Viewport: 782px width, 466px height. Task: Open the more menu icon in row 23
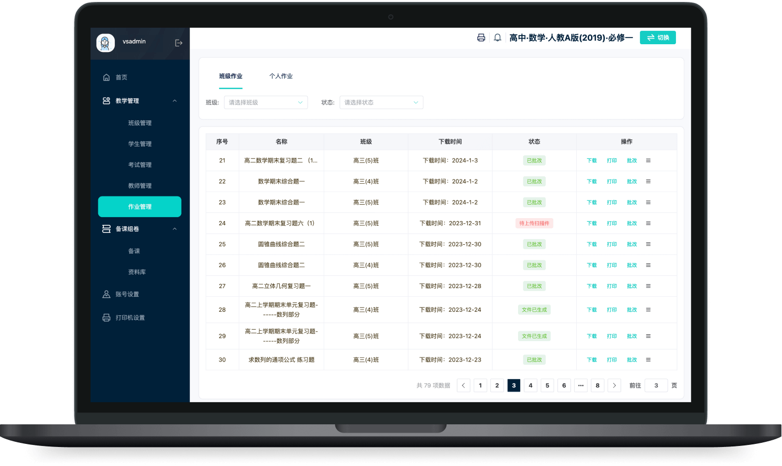click(x=648, y=203)
